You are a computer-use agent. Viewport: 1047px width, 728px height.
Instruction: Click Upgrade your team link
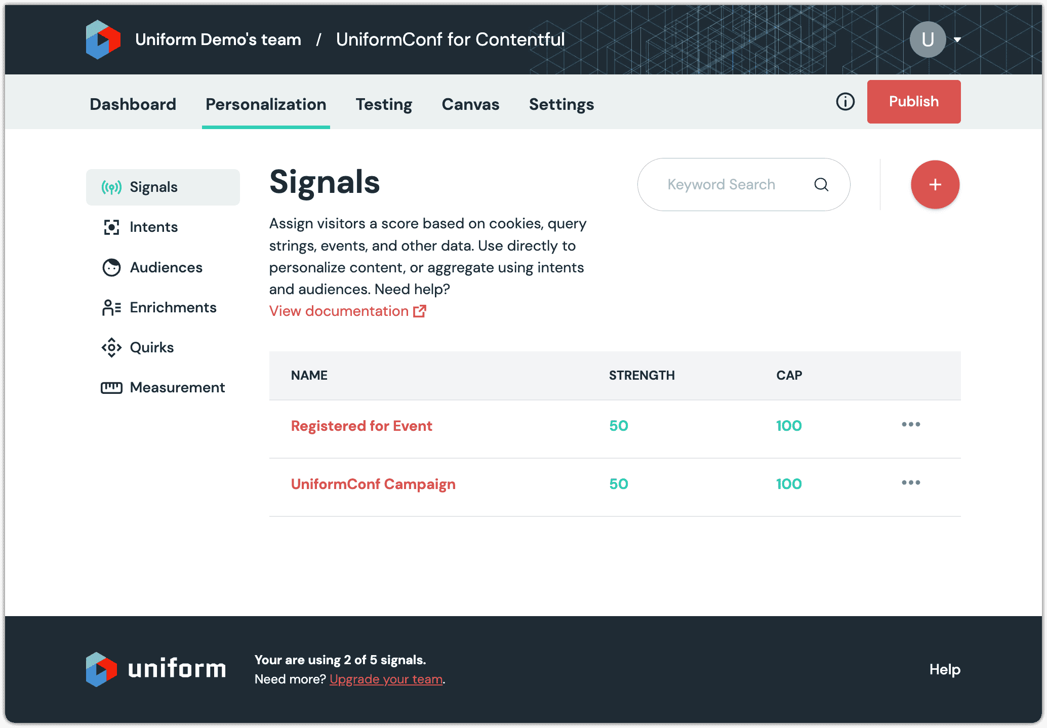point(386,679)
